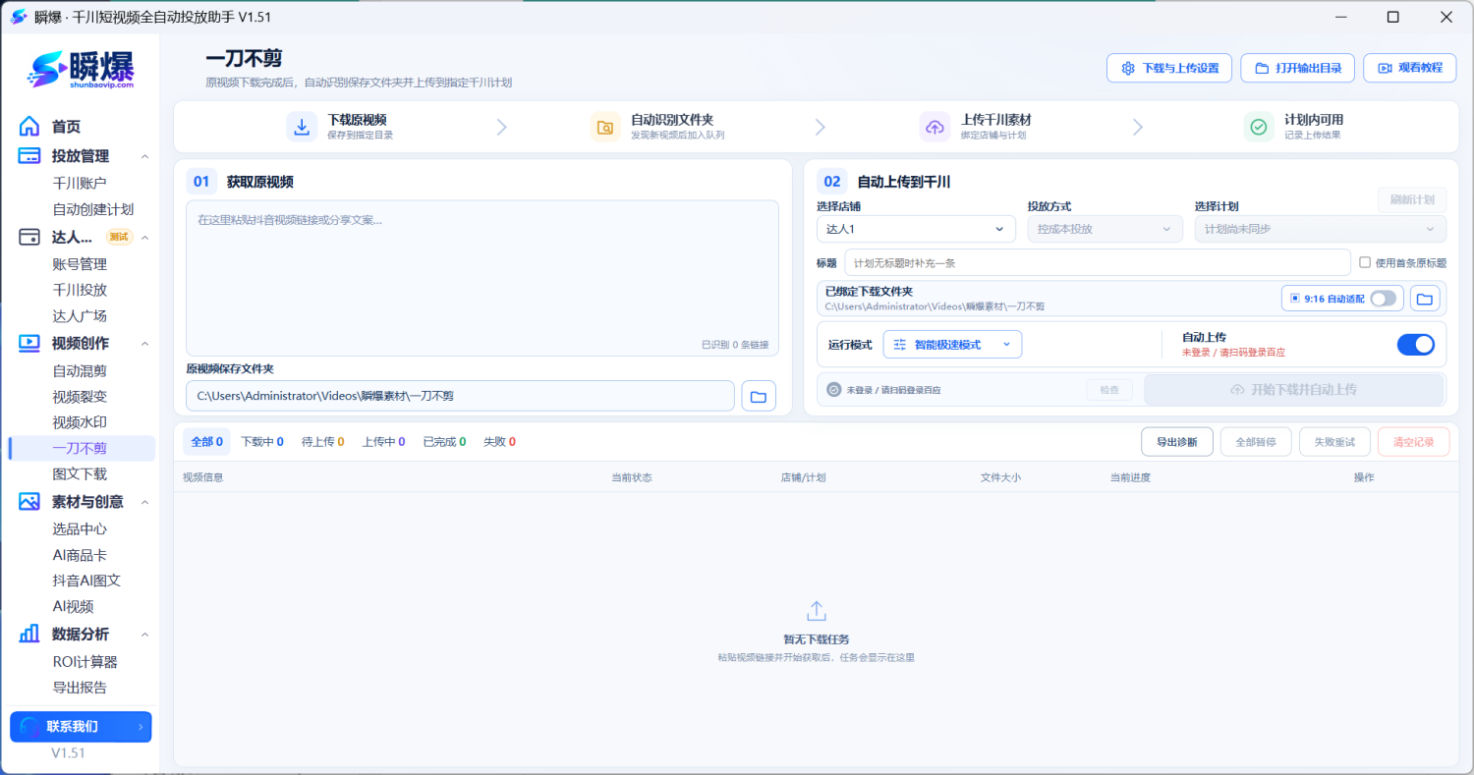Click the 瞬爆 logo in sidebar
Viewport: 1474px width, 775px height.
[81, 68]
